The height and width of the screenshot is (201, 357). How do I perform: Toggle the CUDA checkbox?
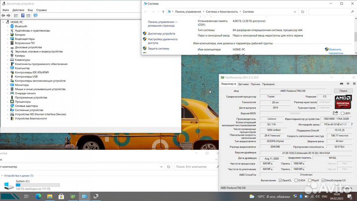coord(296,181)
